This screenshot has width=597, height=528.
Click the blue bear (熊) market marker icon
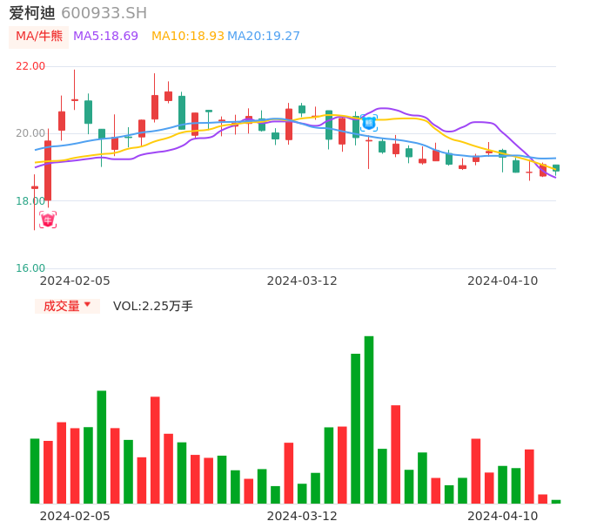[369, 123]
